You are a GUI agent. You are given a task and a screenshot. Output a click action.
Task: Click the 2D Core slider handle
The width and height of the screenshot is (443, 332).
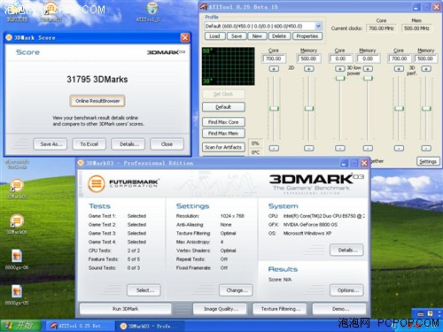(x=274, y=108)
